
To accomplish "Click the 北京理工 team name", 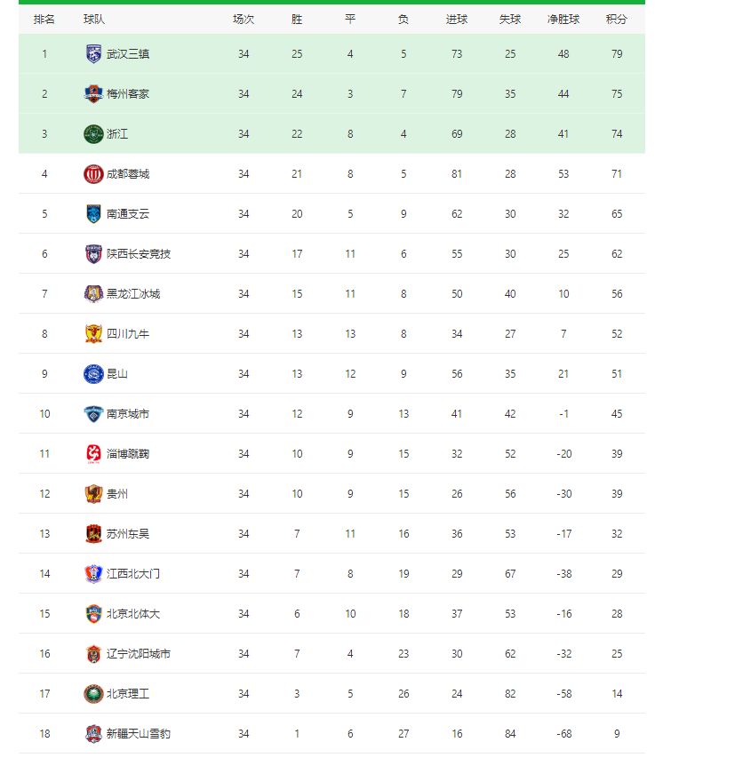I will point(128,694).
